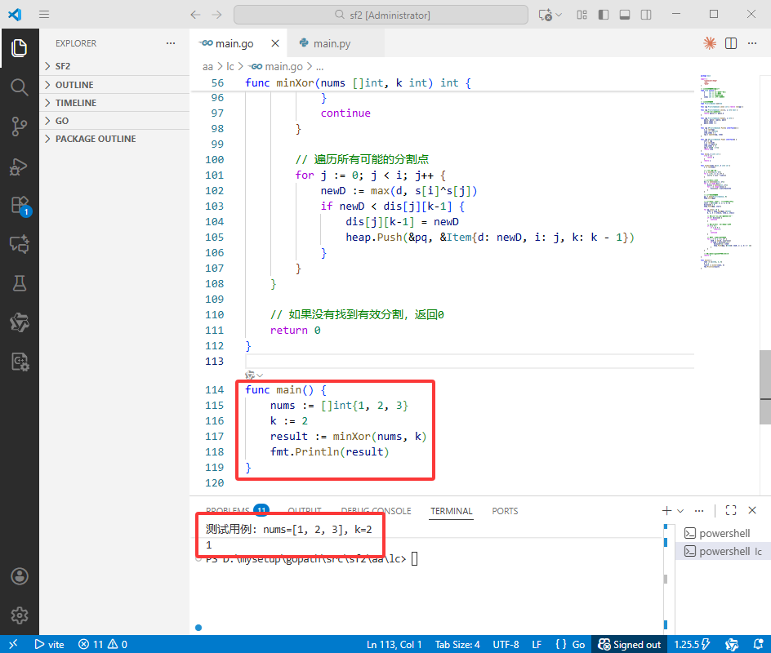Image resolution: width=771 pixels, height=653 pixels.
Task: Switch to the main.go editor tab
Action: pos(238,43)
